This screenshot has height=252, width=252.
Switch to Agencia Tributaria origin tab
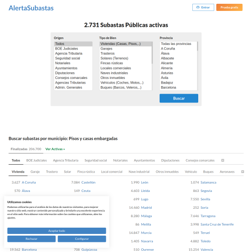click(x=66, y=160)
